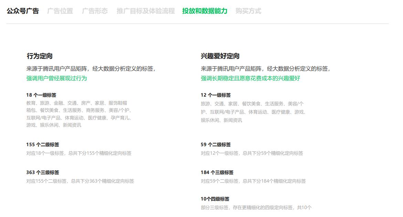Open the 广告形态 section
The image size is (403, 217).
pyautogui.click(x=95, y=11)
